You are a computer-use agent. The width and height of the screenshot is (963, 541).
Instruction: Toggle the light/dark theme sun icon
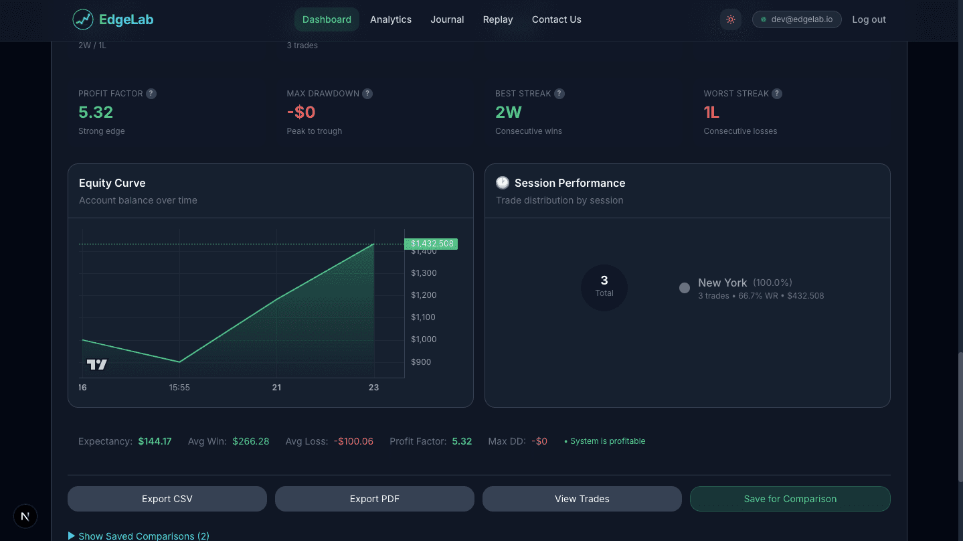731,19
